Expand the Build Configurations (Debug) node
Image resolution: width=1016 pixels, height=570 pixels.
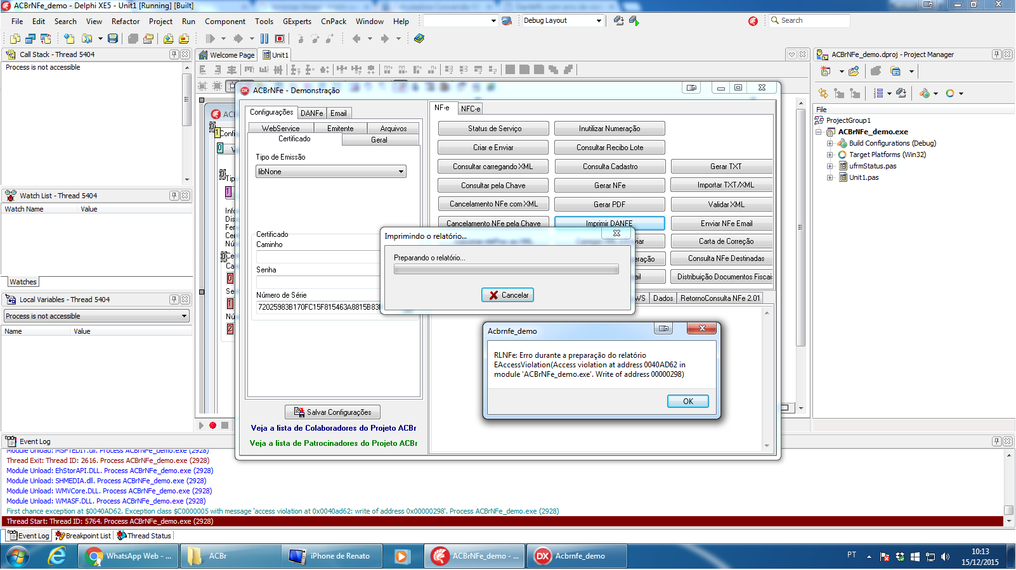click(830, 143)
